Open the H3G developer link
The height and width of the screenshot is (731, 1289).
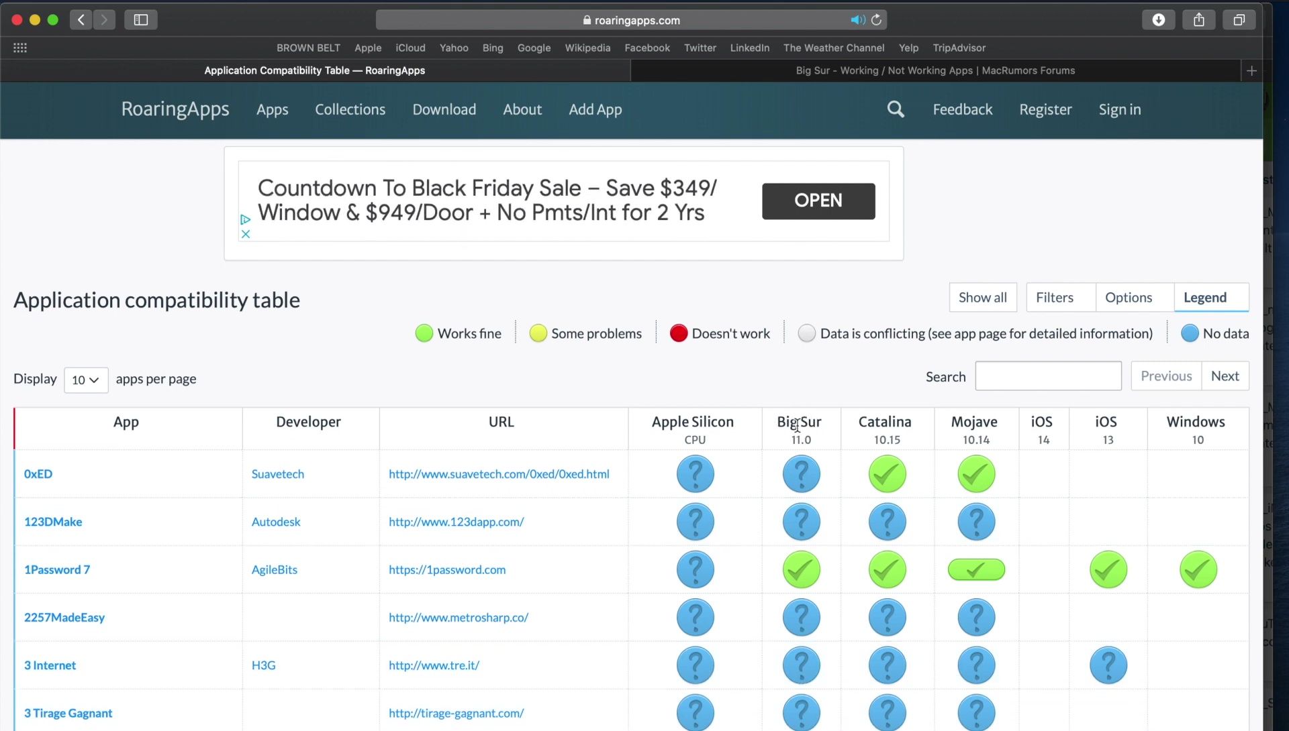(264, 665)
